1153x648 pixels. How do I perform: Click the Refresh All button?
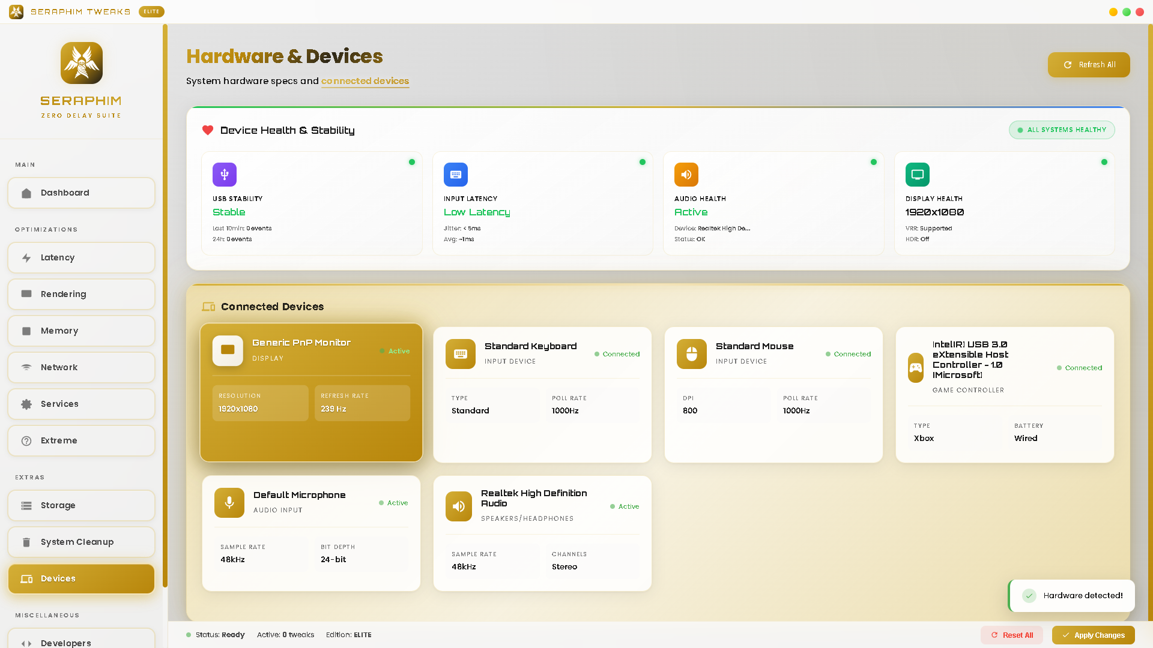1089,65
